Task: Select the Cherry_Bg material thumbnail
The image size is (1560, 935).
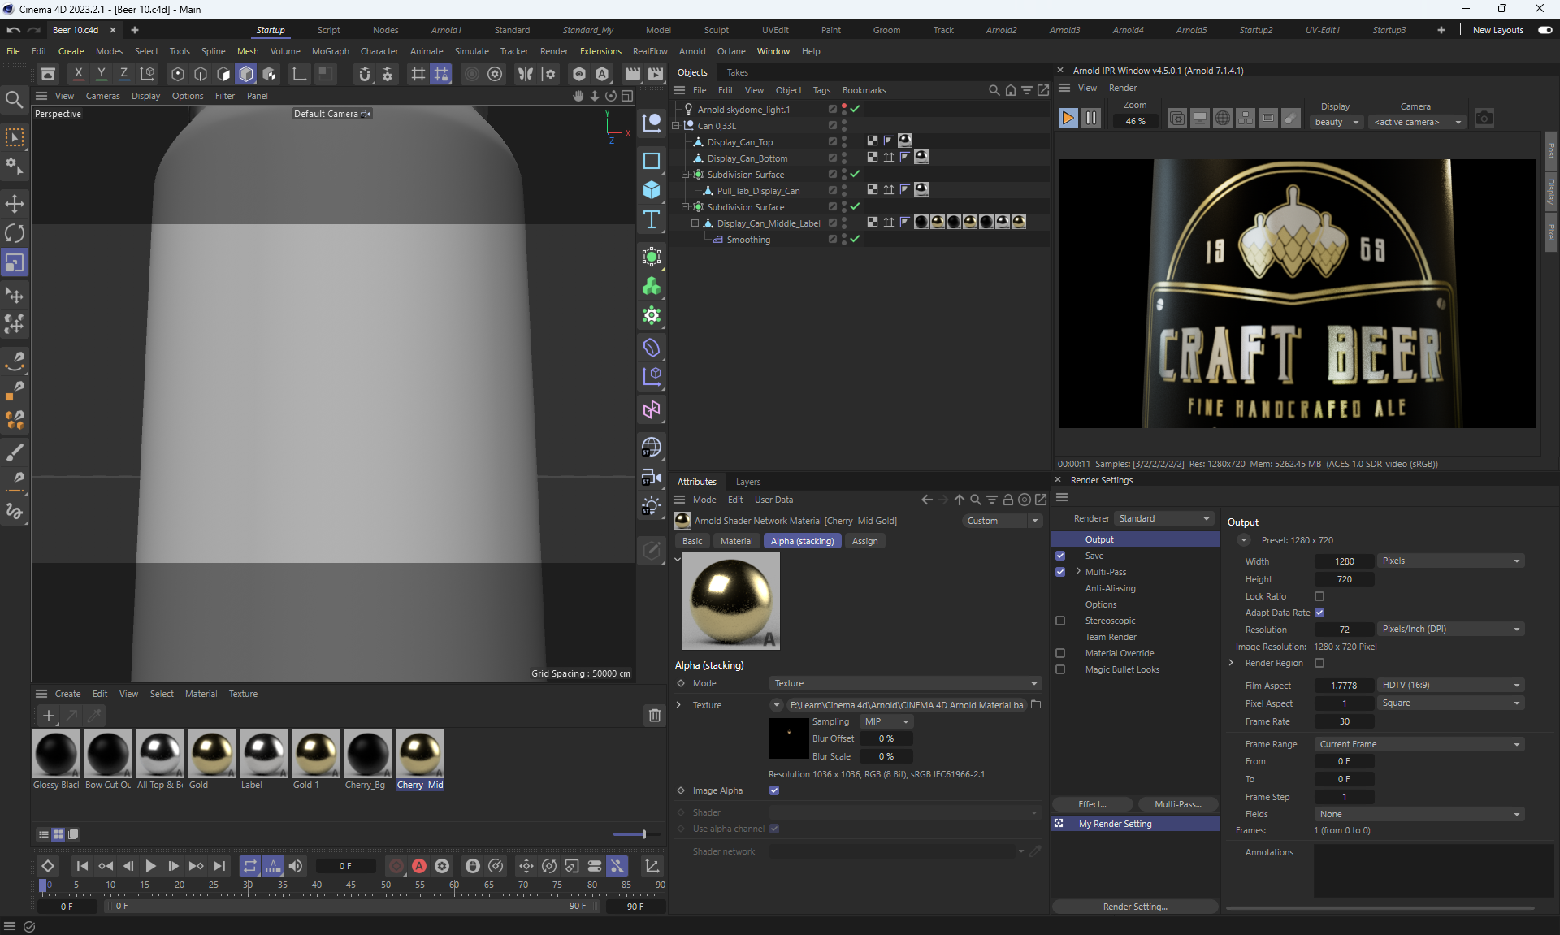Action: click(367, 755)
